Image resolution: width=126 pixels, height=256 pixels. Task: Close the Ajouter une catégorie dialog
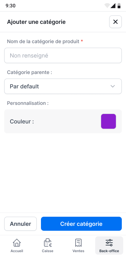(115, 22)
